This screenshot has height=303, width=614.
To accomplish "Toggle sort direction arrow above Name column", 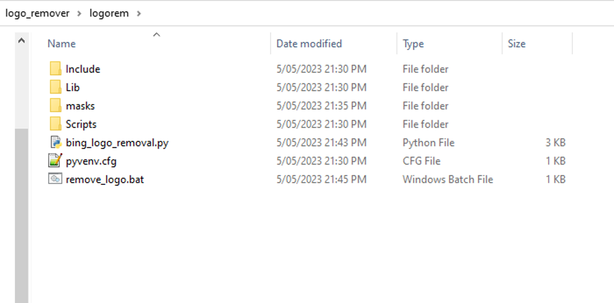I will (x=157, y=35).
